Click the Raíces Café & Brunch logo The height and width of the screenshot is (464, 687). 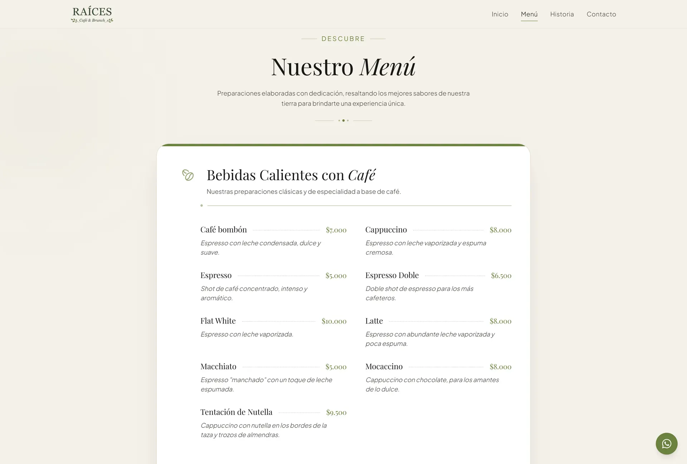point(92,15)
